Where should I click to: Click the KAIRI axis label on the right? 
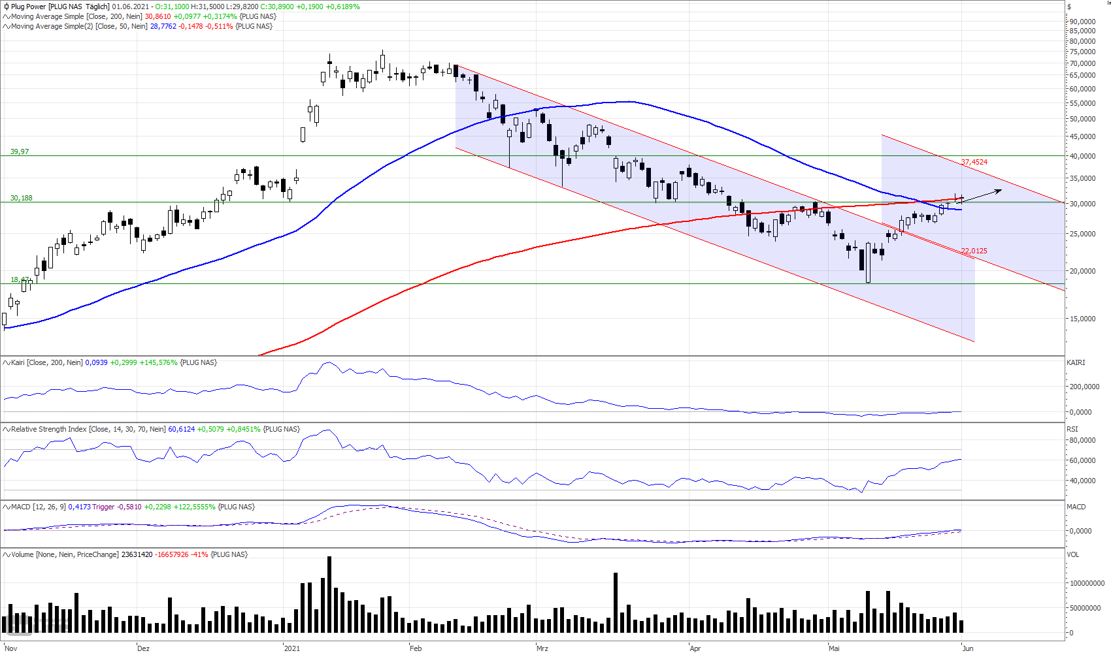point(1076,362)
